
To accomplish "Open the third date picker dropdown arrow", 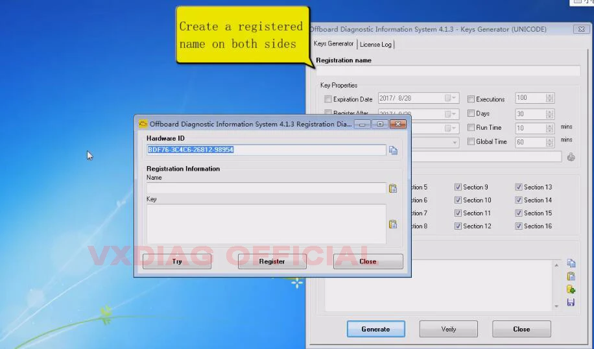I will (451, 128).
